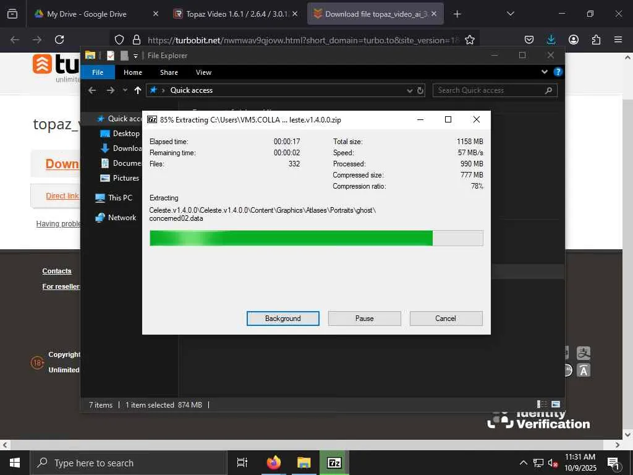Open Firefox downloads panel
Screen dimensions: 633x475
pyautogui.click(x=551, y=40)
